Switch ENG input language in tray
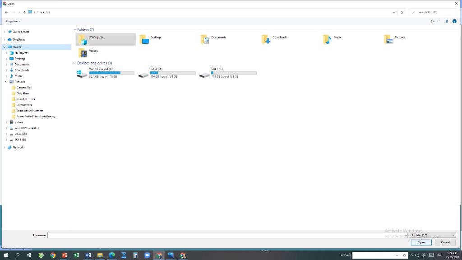 click(x=439, y=255)
